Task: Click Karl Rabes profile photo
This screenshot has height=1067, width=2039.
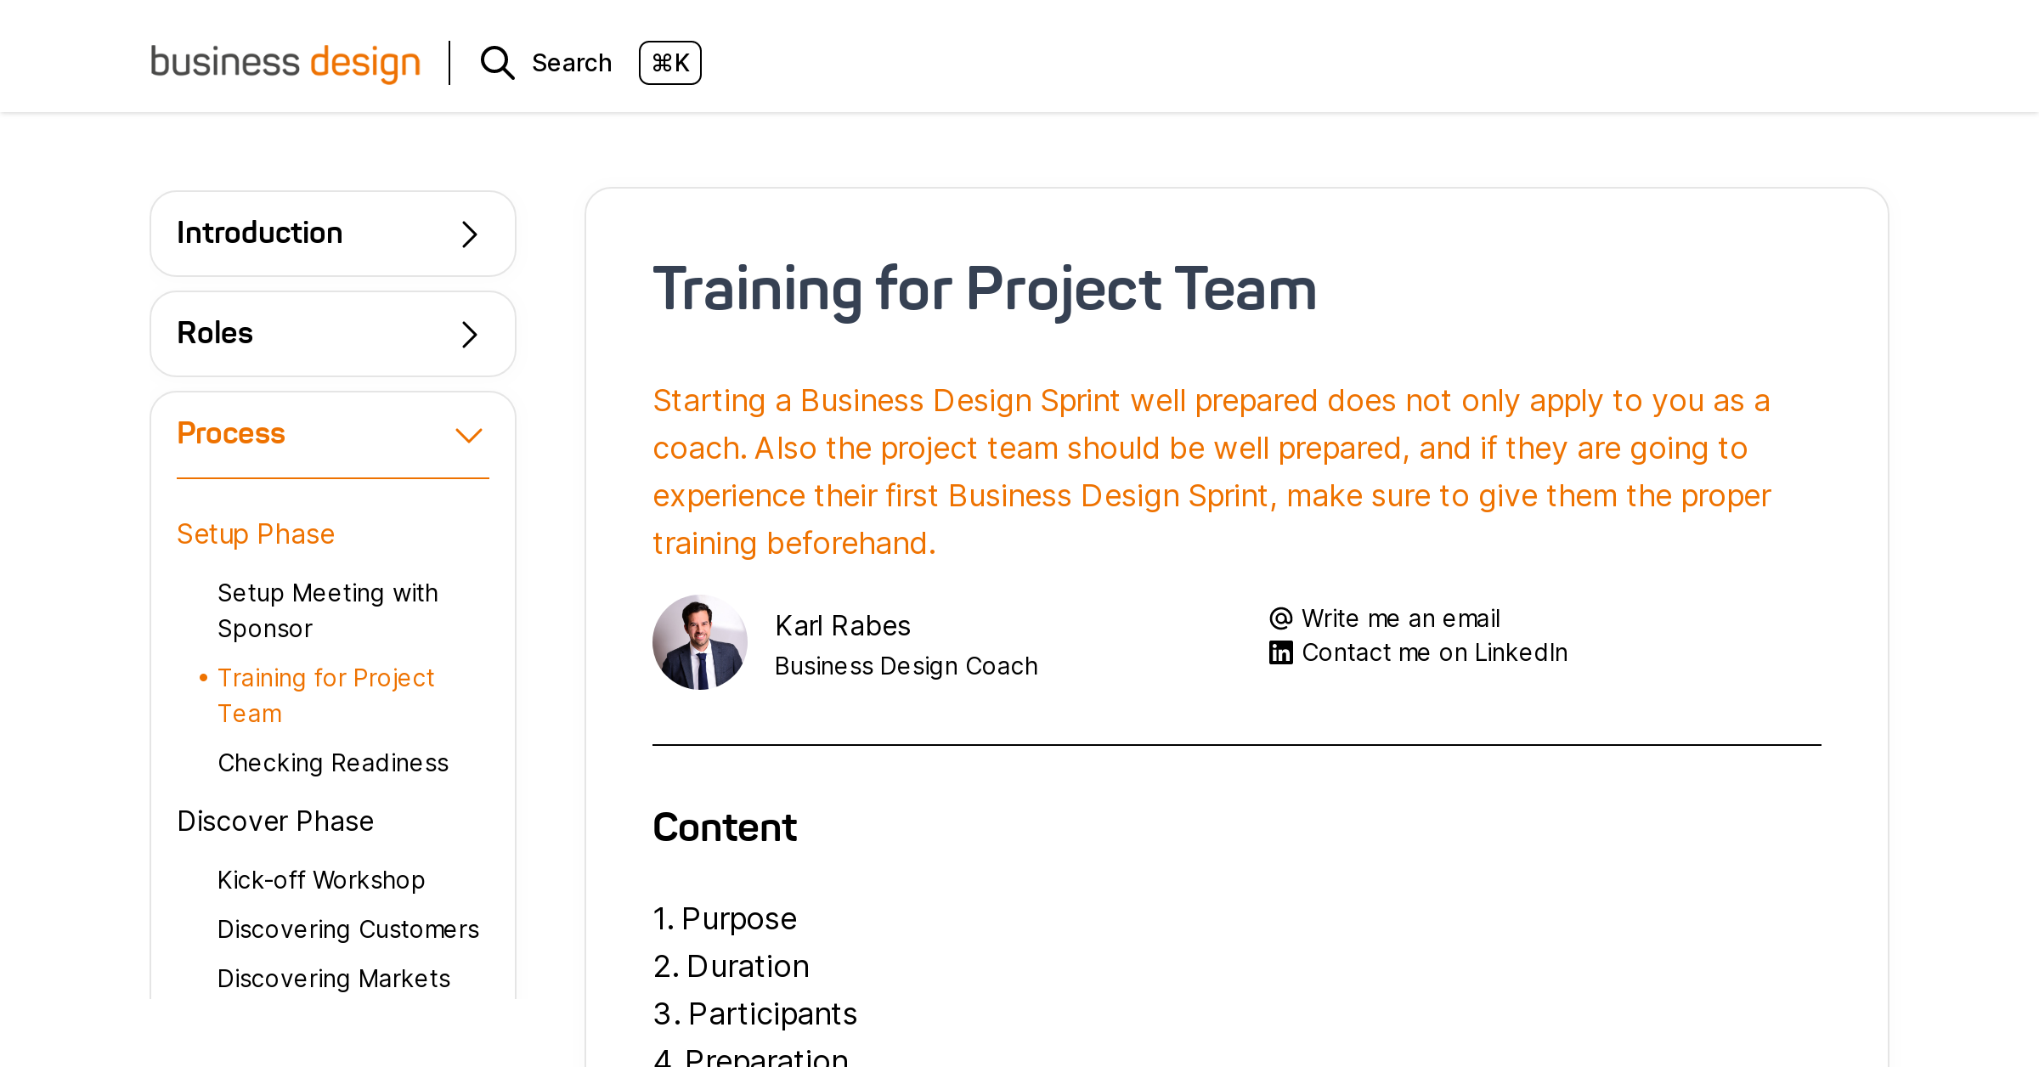Action: 700,641
